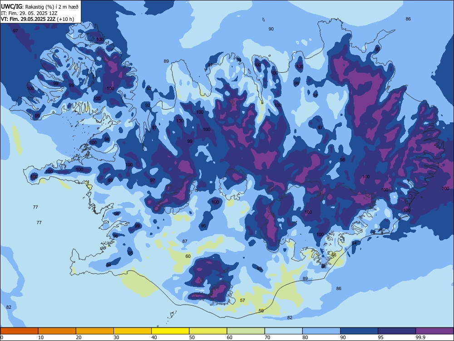Click the 87 value above the 60 label
Screen dimensions: 454x341
coord(185,241)
